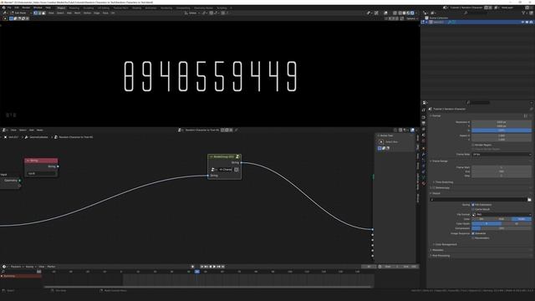Toggle X-ray in the viewport
This screenshot has height=301, width=535.
coord(395,13)
